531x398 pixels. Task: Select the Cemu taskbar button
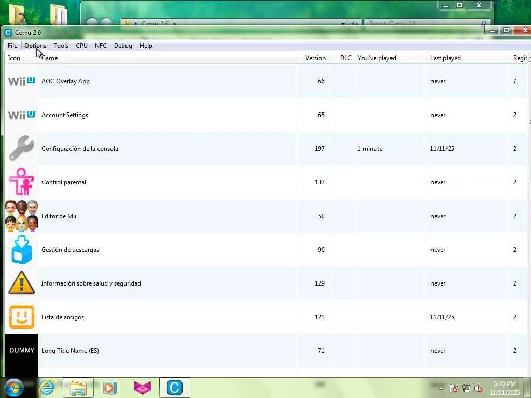pyautogui.click(x=174, y=388)
